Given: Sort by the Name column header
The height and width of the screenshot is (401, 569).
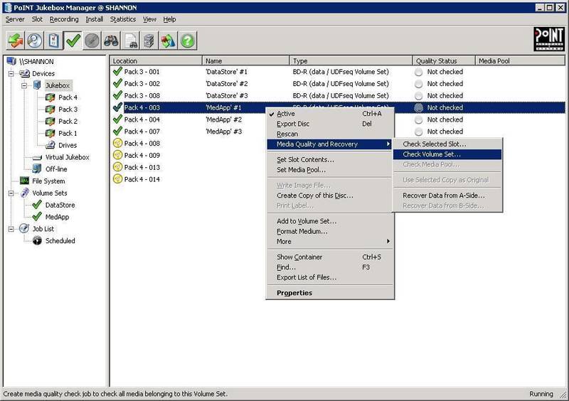Looking at the screenshot, I should pos(245,61).
